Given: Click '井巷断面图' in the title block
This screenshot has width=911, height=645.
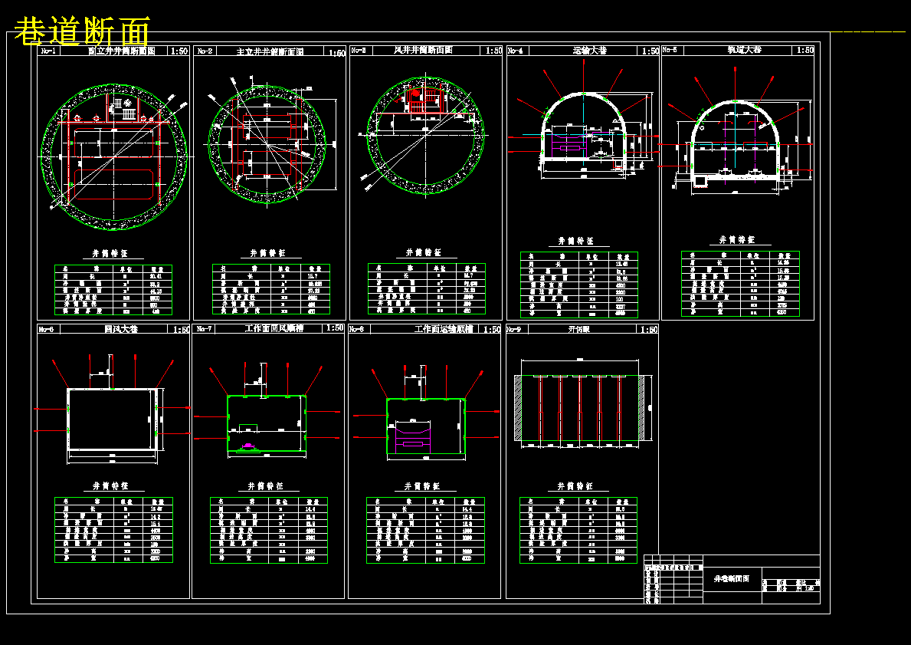Looking at the screenshot, I should [731, 579].
